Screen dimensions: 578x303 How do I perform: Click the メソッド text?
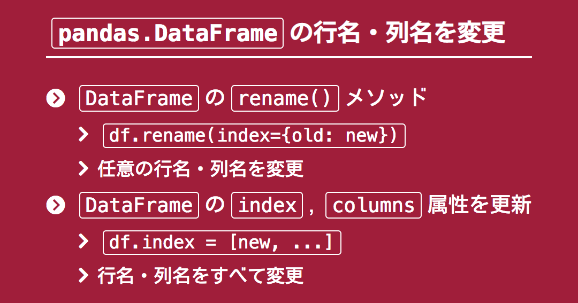click(x=386, y=98)
